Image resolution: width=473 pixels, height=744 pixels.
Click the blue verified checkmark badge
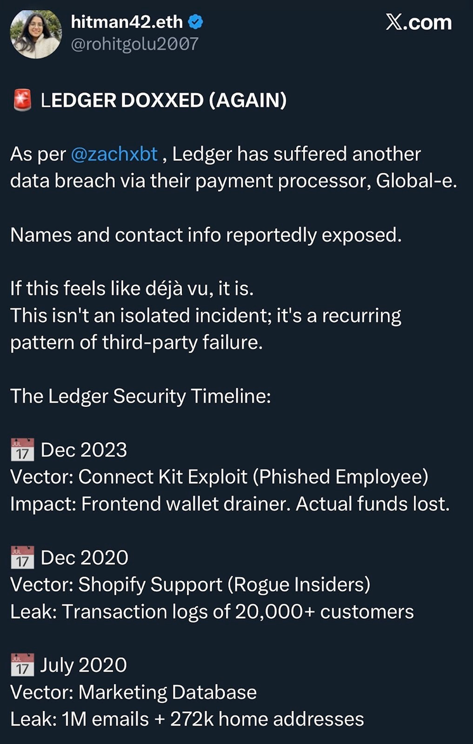point(197,22)
